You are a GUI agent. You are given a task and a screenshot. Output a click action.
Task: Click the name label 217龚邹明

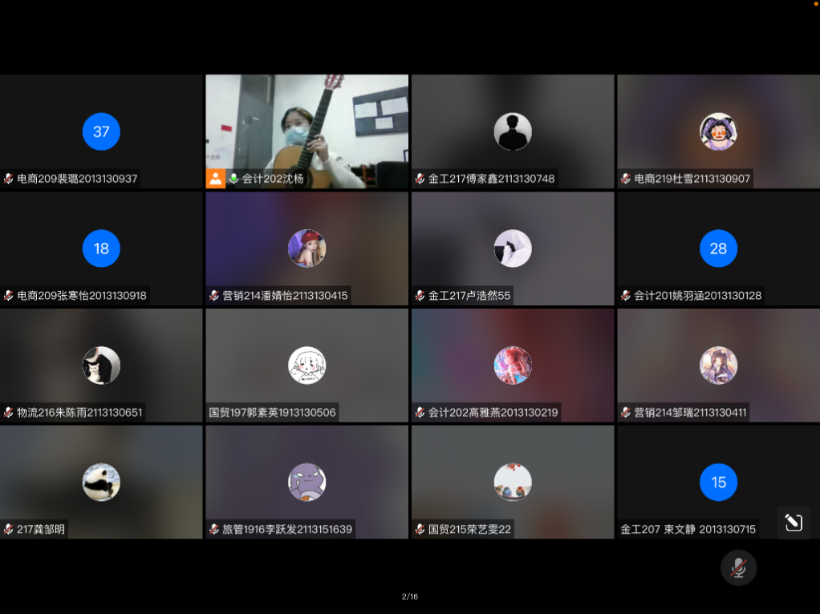(41, 529)
